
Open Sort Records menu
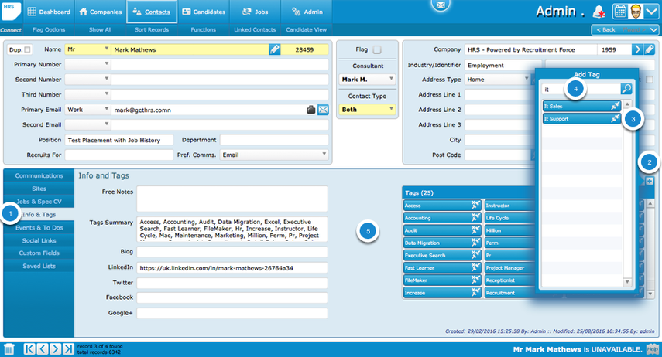pyautogui.click(x=152, y=29)
